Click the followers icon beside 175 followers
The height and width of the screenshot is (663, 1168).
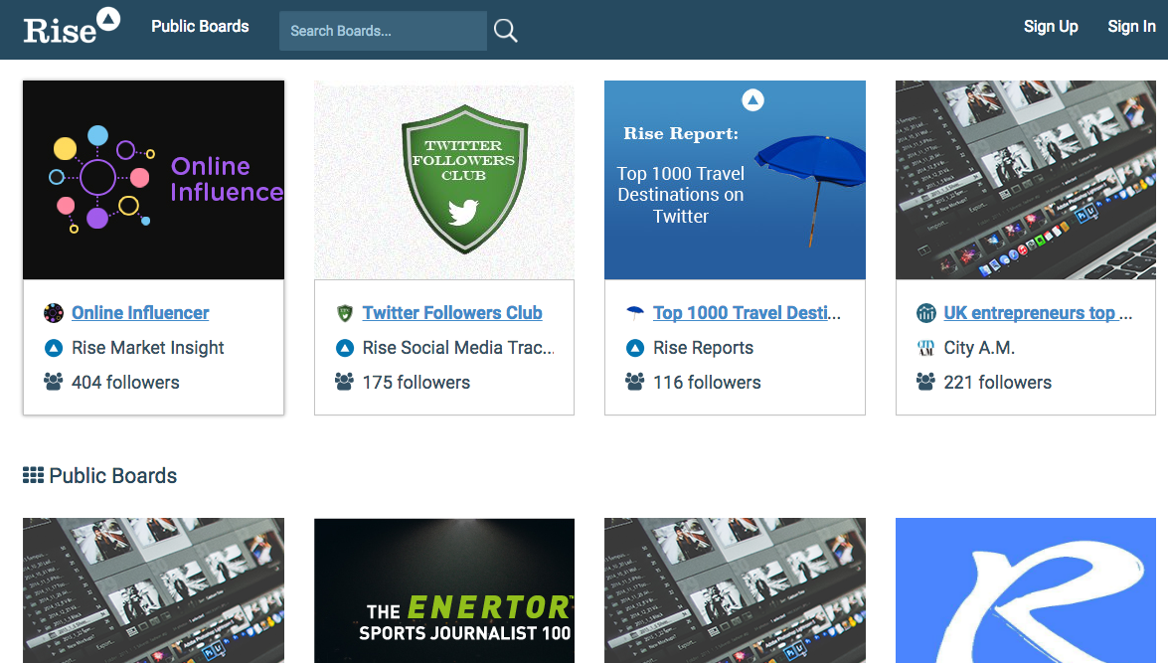[x=344, y=382]
